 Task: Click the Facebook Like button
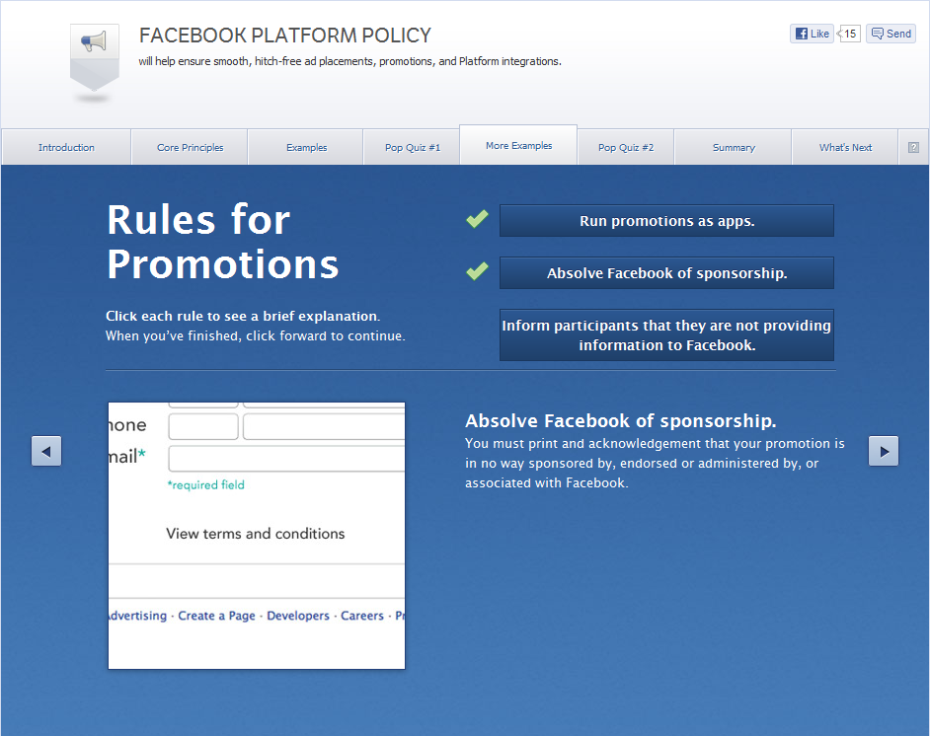tap(812, 34)
